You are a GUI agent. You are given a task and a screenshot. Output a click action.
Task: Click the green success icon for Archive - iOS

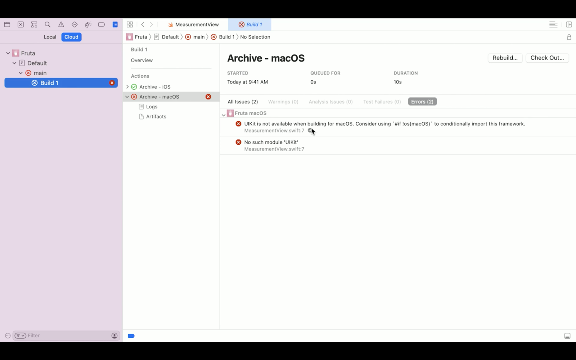pyautogui.click(x=134, y=87)
